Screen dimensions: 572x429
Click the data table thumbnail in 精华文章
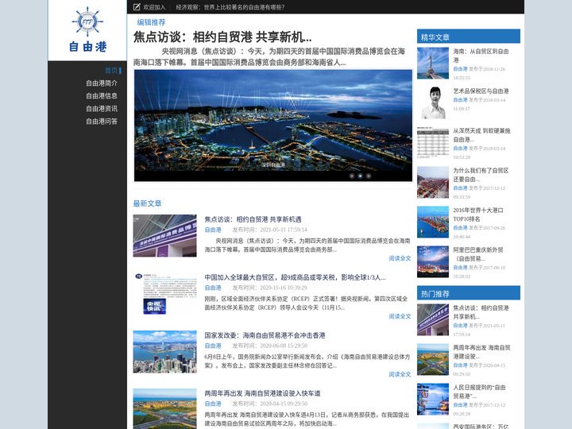(x=433, y=143)
